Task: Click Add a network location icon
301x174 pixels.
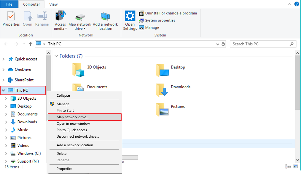Action: pos(105,17)
